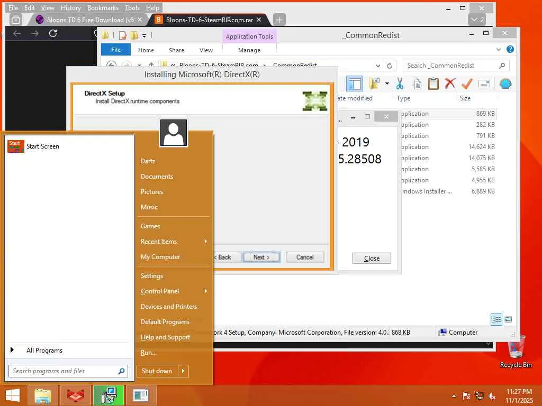Screen dimensions: 542x406
Task: Click the Explorer help question mark icon
Action: point(510,49)
